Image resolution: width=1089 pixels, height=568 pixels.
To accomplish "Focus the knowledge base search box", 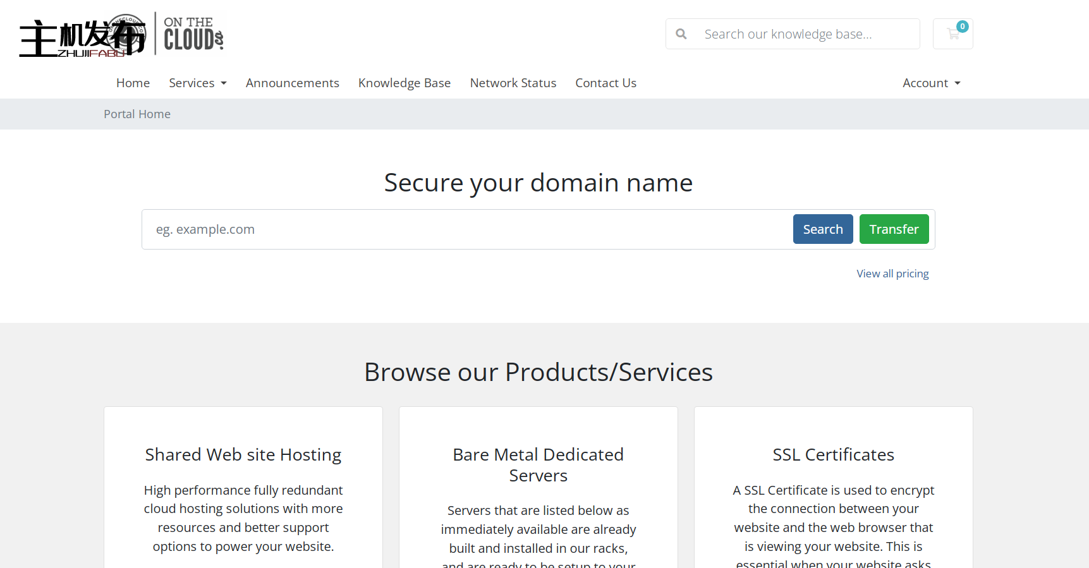I will 806,34.
